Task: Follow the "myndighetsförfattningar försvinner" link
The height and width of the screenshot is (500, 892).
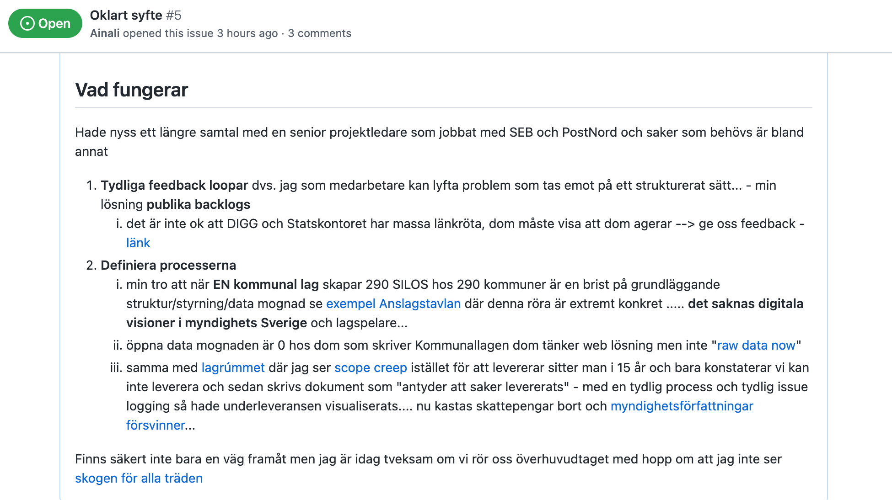Action: coord(682,406)
